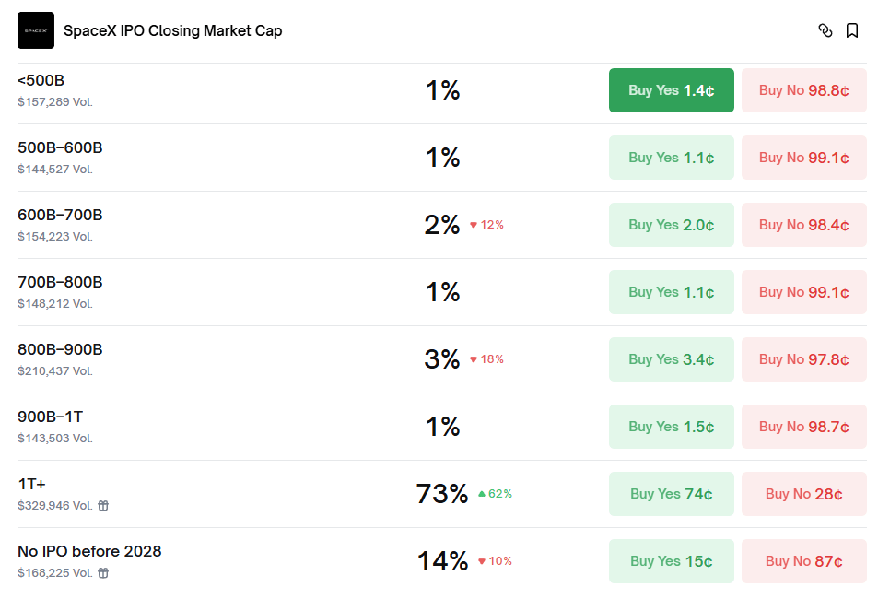Buy Yes on 1T+ at 74¢
Screen dimensions: 878x599
(671, 494)
